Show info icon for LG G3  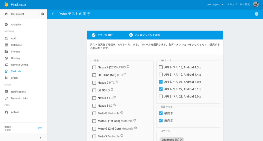[112, 89]
